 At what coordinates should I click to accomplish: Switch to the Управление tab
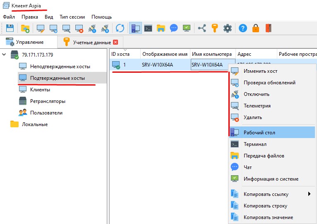click(29, 42)
